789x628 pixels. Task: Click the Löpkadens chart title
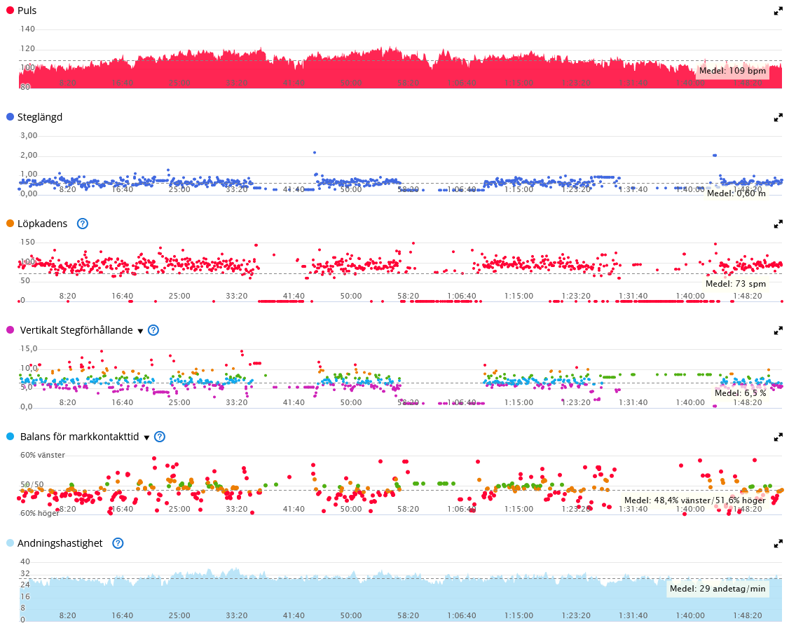click(42, 224)
